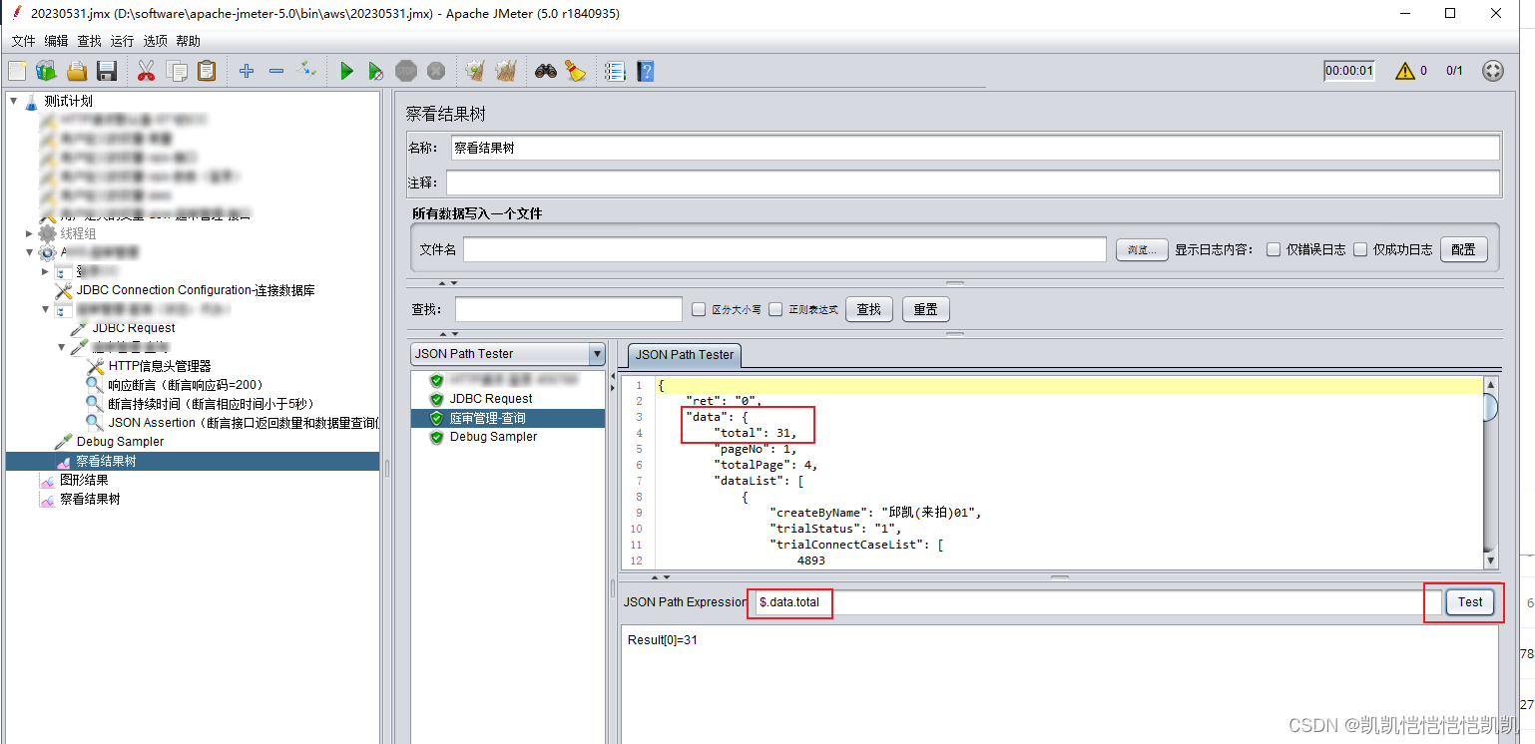Click the Stop test icon

point(405,71)
